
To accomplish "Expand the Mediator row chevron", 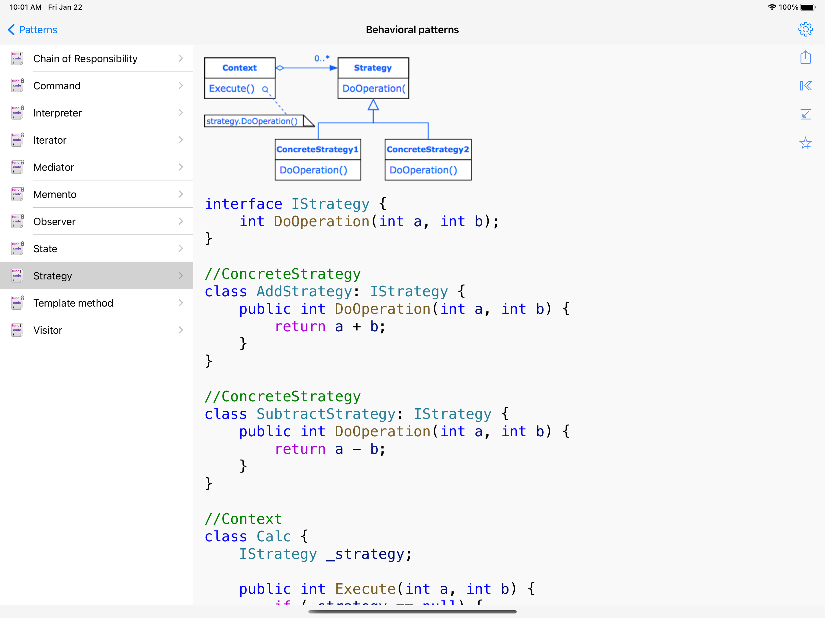I will pyautogui.click(x=181, y=167).
